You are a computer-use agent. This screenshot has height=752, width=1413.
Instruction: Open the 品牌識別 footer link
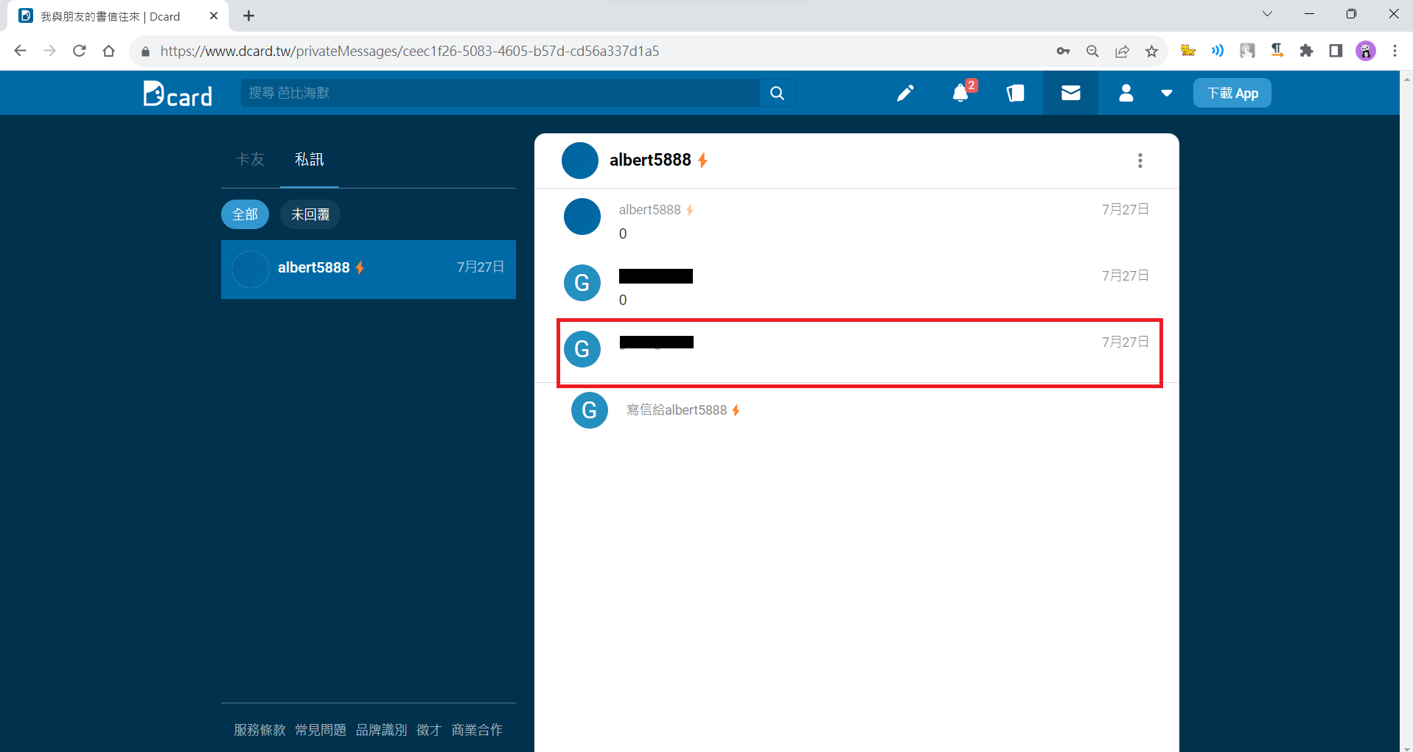pos(381,730)
